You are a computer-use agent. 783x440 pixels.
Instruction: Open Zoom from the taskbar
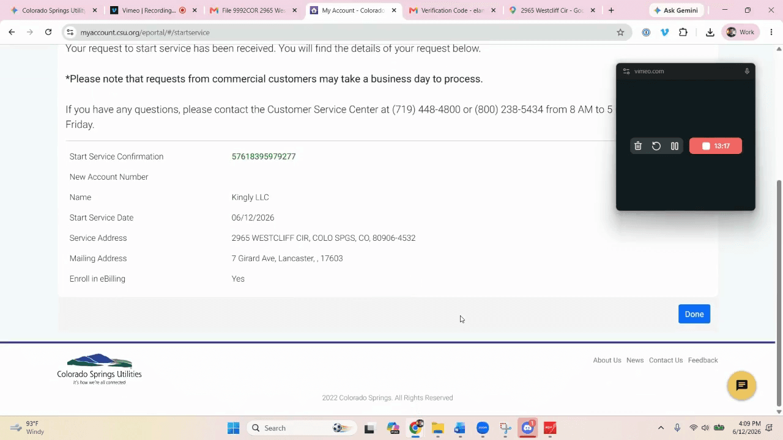[483, 428]
